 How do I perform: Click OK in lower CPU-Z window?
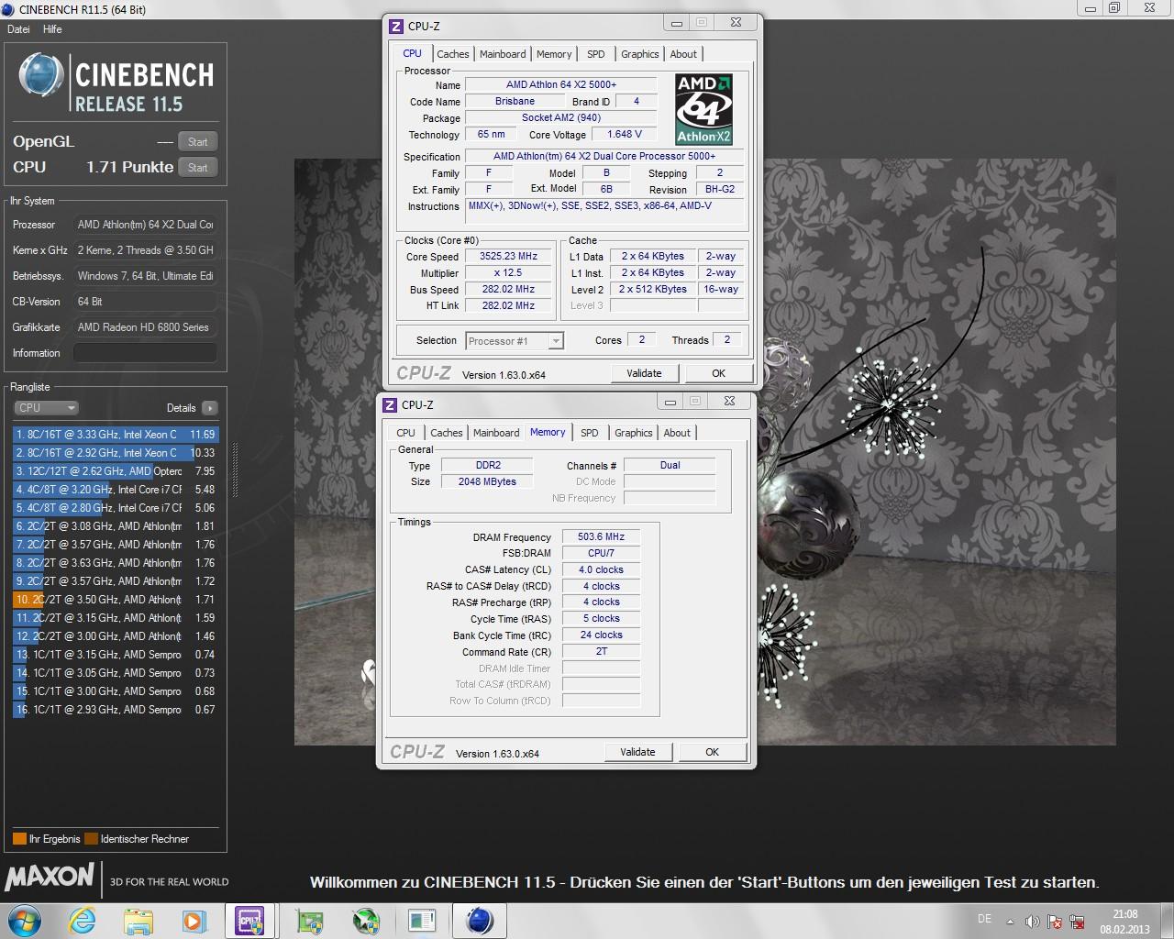point(712,752)
